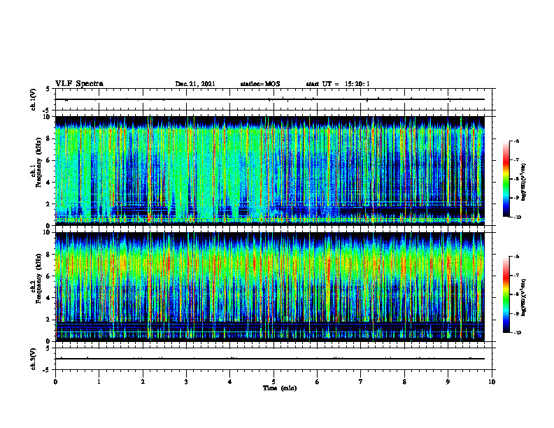The image size is (554, 428).
Task: Click time axis tick label "9"
Action: (448, 382)
